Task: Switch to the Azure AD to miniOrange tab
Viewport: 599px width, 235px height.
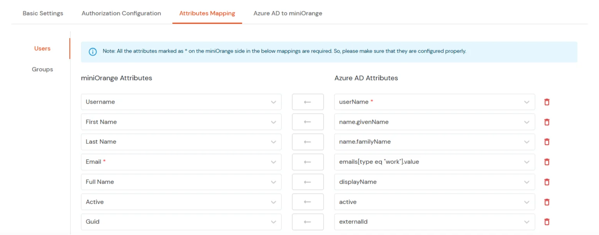Action: (288, 13)
